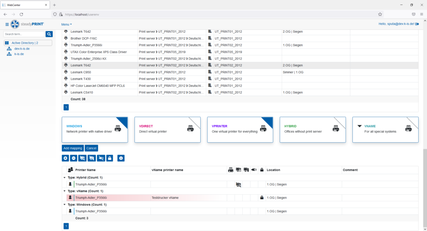Expand the VNAME card dropdown arrow

(x=359, y=126)
